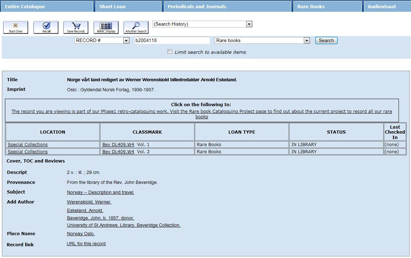The image size is (411, 258).
Task: Click the Search button
Action: point(326,40)
